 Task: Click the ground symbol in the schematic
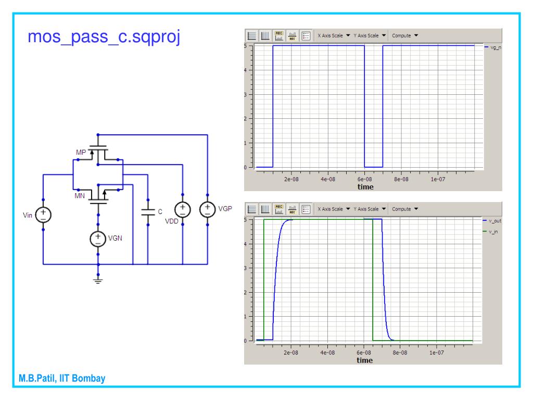(98, 281)
